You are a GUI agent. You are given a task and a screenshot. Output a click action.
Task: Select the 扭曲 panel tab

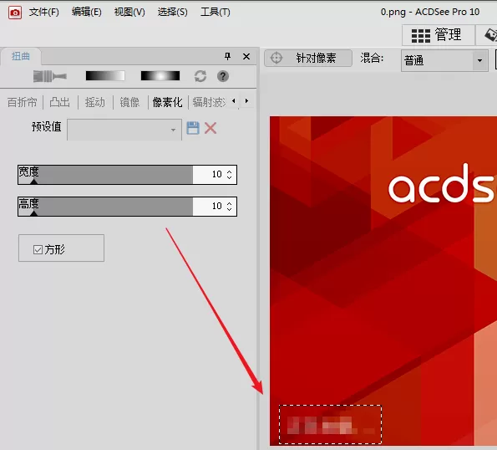tap(21, 57)
